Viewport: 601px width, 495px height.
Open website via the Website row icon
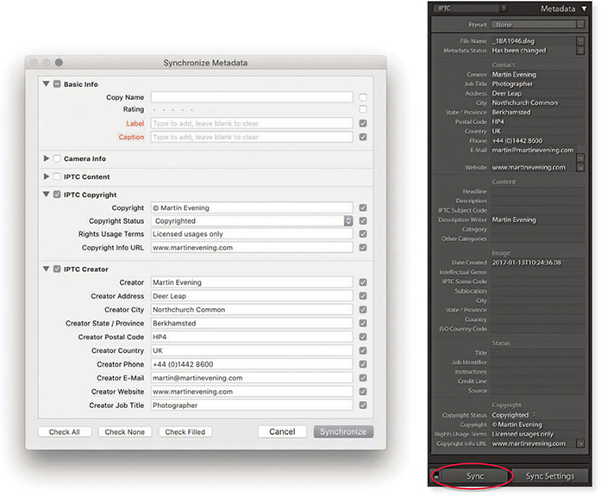(x=580, y=168)
